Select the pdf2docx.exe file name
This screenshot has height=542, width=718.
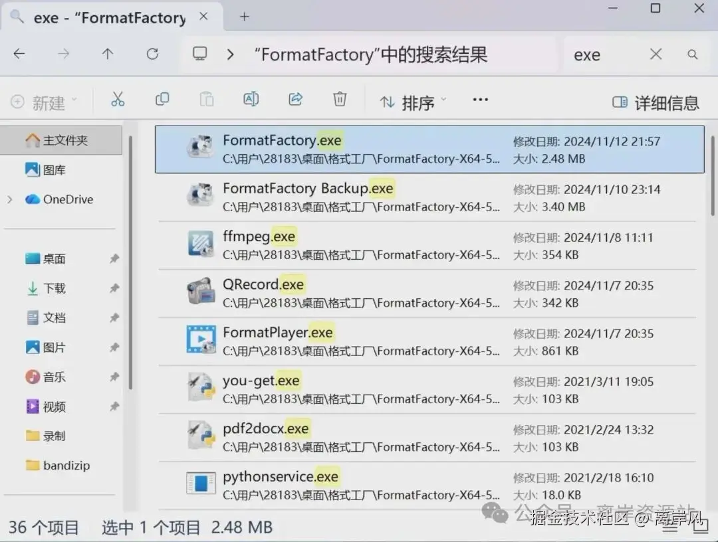[x=266, y=428]
